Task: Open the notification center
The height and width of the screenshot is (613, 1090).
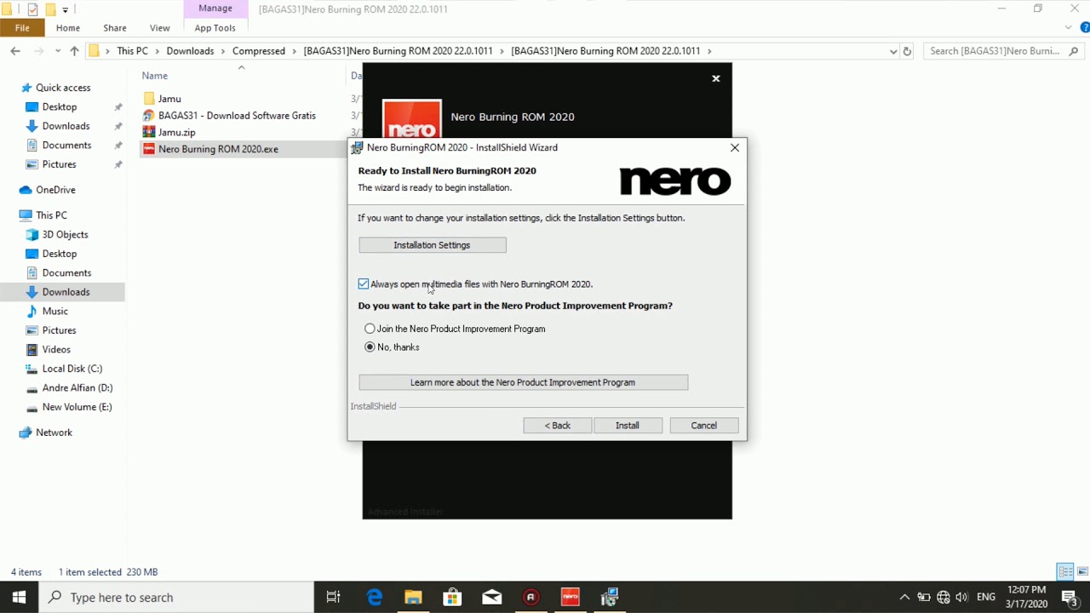Action: (x=1070, y=598)
